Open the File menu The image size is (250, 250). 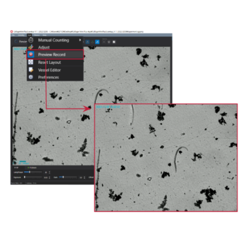13,35
